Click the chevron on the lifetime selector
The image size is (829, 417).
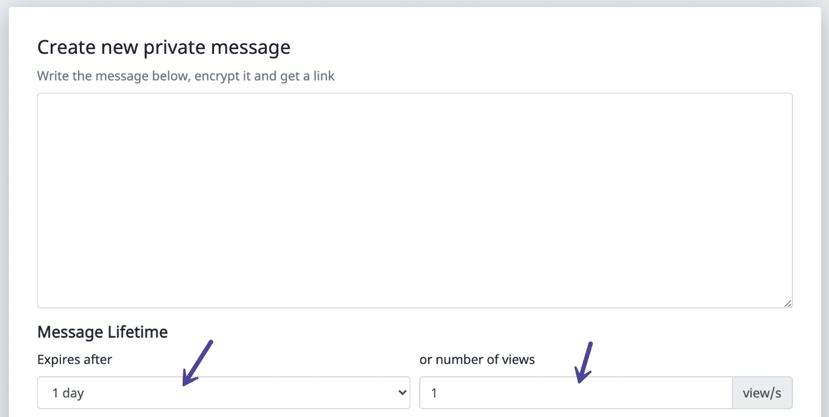point(402,392)
